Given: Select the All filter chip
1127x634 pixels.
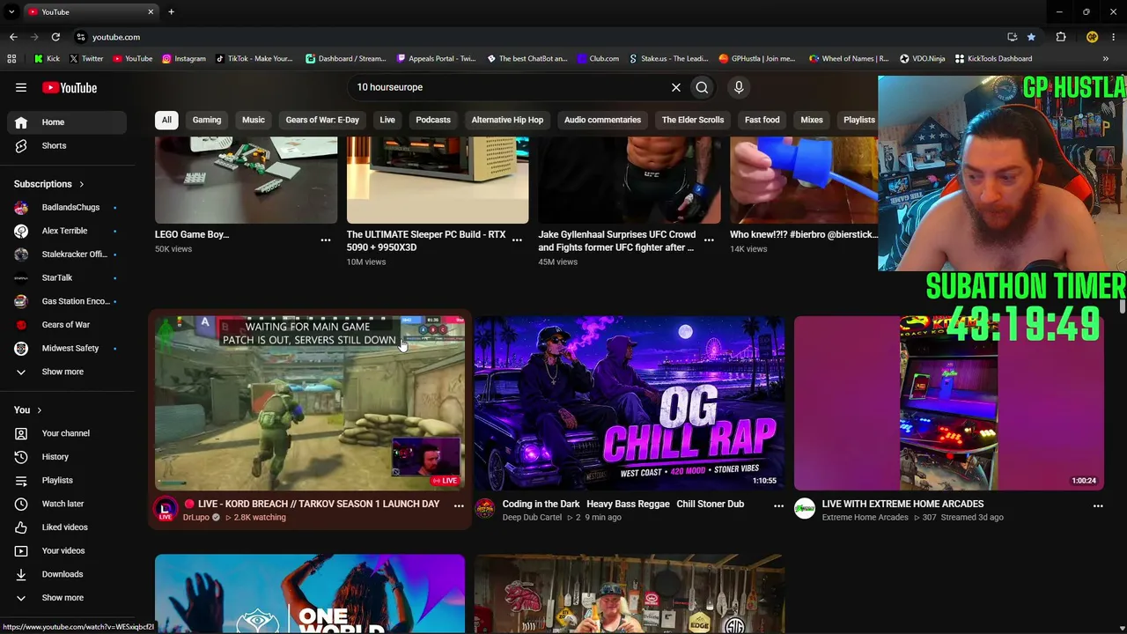Looking at the screenshot, I should (x=166, y=120).
